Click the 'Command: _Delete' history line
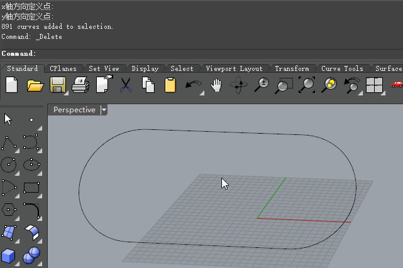 click(x=31, y=36)
